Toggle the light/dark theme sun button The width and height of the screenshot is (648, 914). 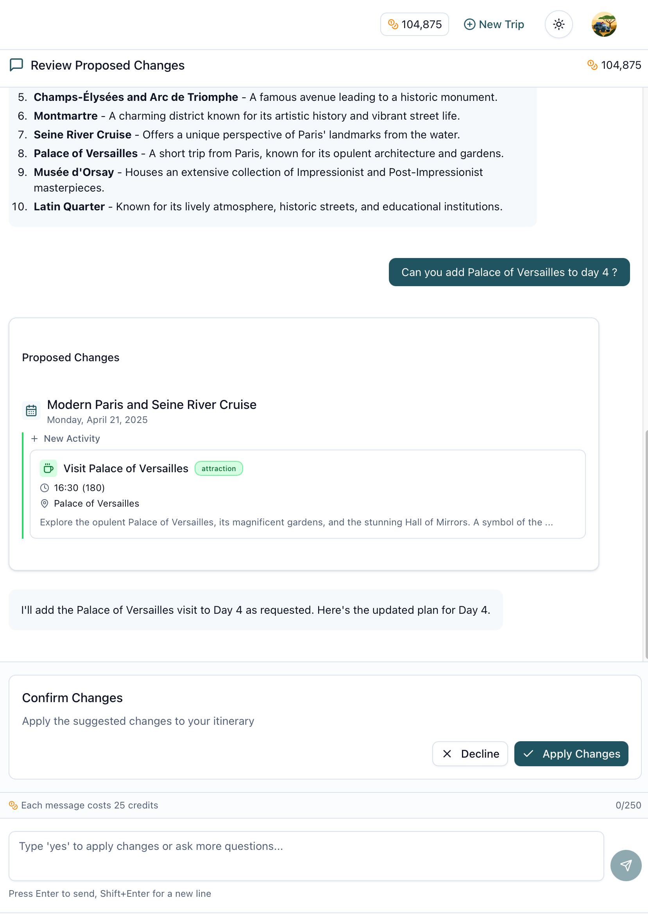(x=558, y=24)
